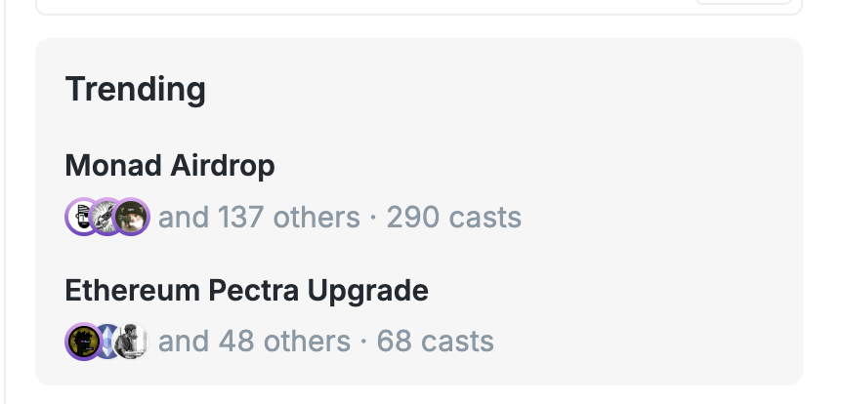
Task: Open the Monad Airdrop trending topic
Action: pos(170,165)
